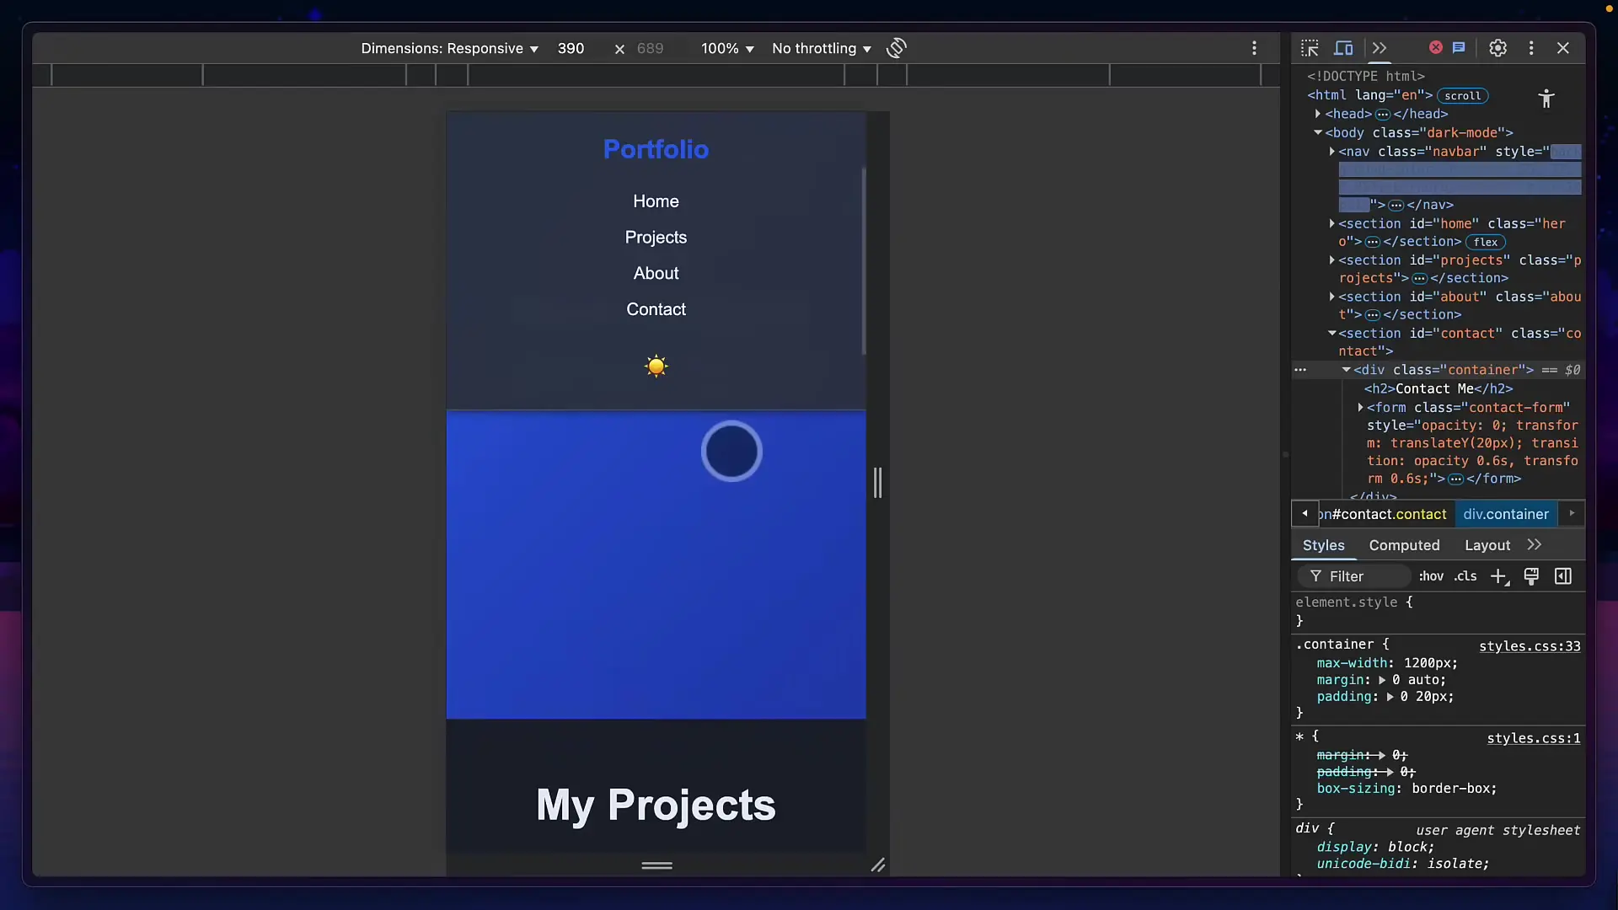Screen dimensions: 1618x910
Task: Click the red error count icon
Action: pos(1436,47)
